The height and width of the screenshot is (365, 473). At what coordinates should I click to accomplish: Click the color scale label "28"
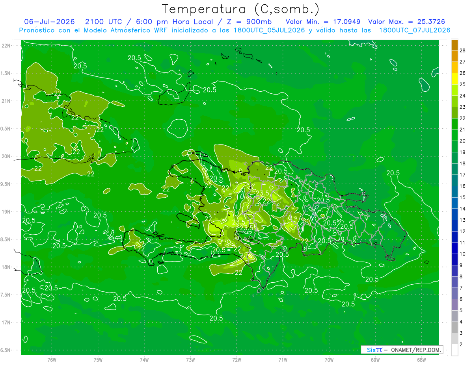pyautogui.click(x=463, y=50)
